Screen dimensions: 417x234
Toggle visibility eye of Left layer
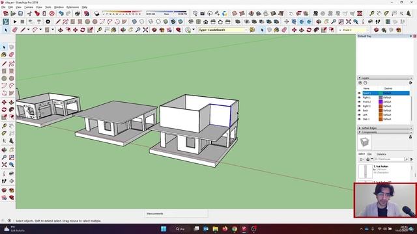pos(359,115)
